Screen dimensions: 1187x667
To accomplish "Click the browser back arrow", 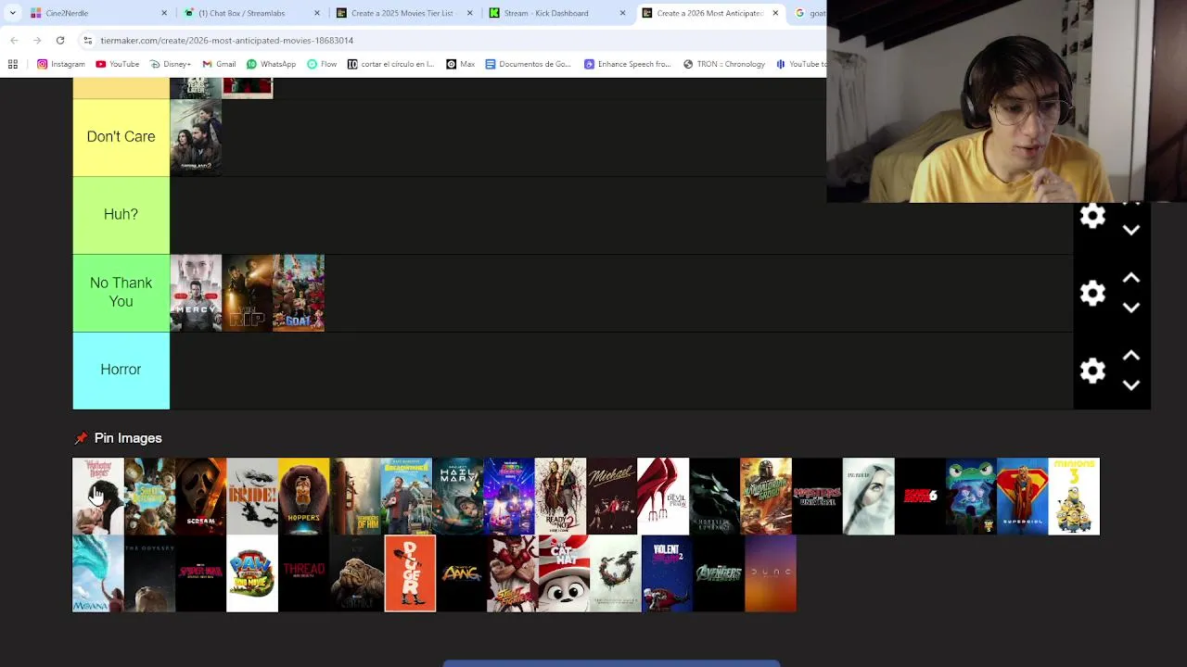I will coord(14,41).
